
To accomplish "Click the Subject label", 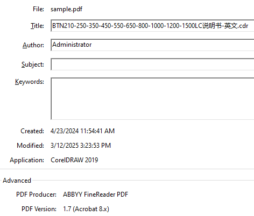I will (x=33, y=64).
